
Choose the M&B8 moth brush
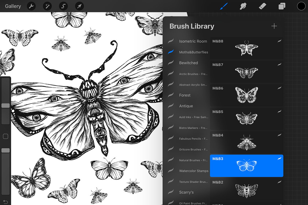[247, 48]
